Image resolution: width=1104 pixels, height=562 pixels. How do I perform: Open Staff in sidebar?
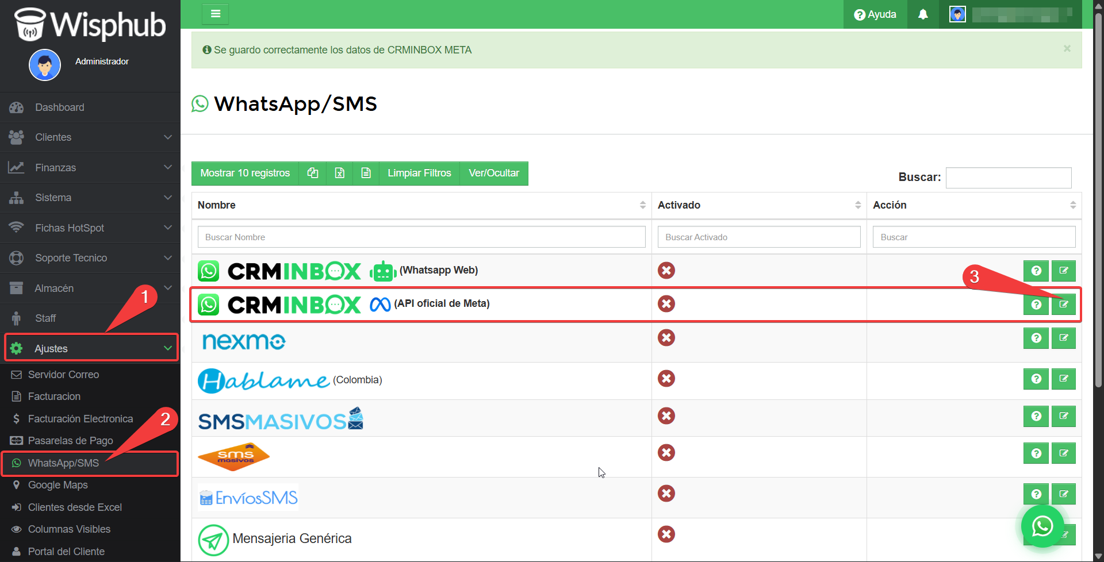[x=90, y=318]
